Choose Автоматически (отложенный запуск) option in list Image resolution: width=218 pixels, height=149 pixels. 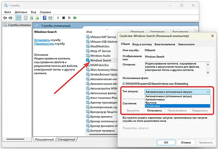pyautogui.click(x=177, y=96)
